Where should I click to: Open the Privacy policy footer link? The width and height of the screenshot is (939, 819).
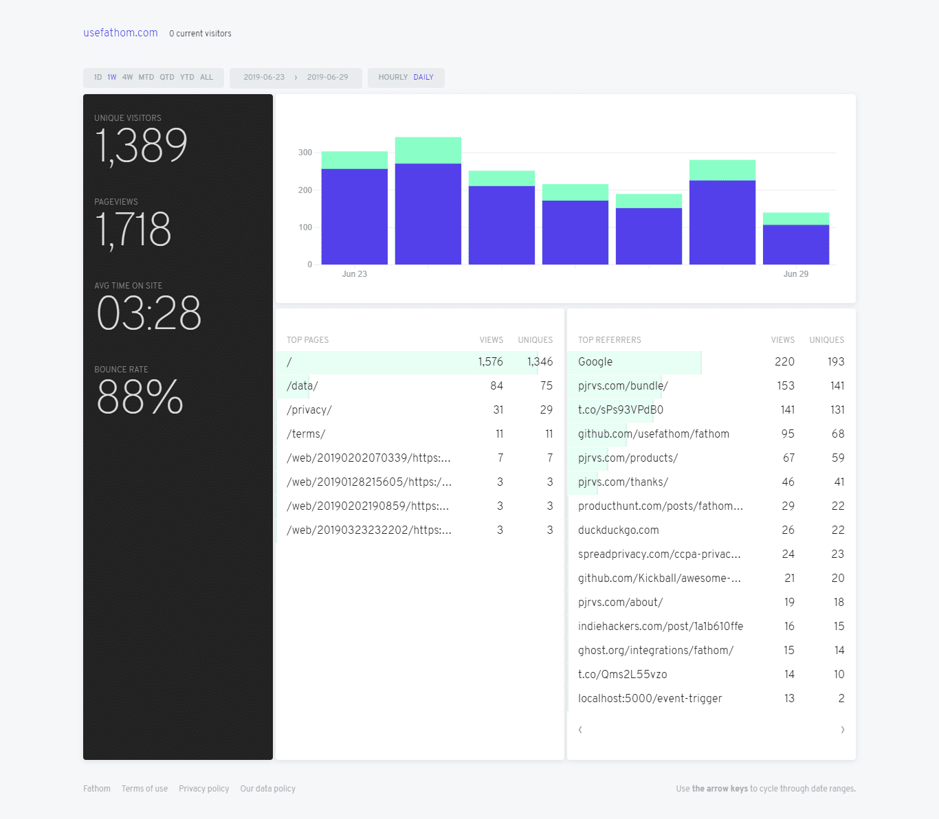(x=203, y=788)
